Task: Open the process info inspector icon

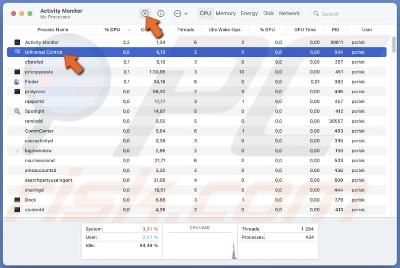Action: pos(161,13)
